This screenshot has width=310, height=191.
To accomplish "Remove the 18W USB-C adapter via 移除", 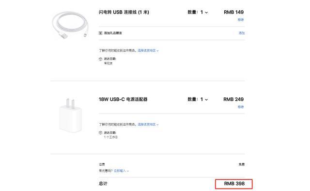I will 241,107.
